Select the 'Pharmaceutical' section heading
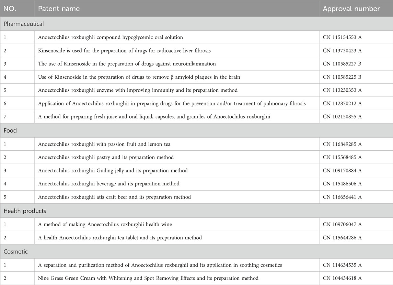The height and width of the screenshot is (285, 393). (24, 24)
